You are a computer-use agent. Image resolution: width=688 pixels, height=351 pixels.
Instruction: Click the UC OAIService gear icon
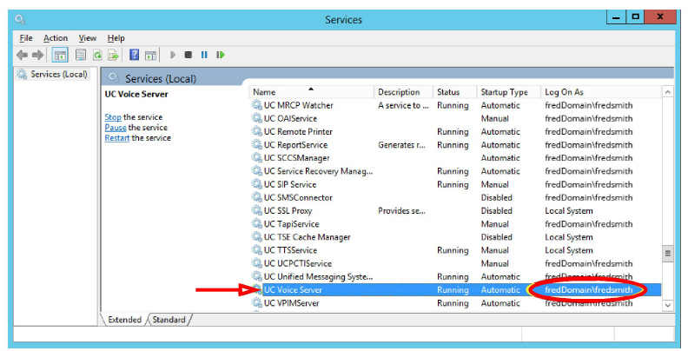tap(256, 118)
